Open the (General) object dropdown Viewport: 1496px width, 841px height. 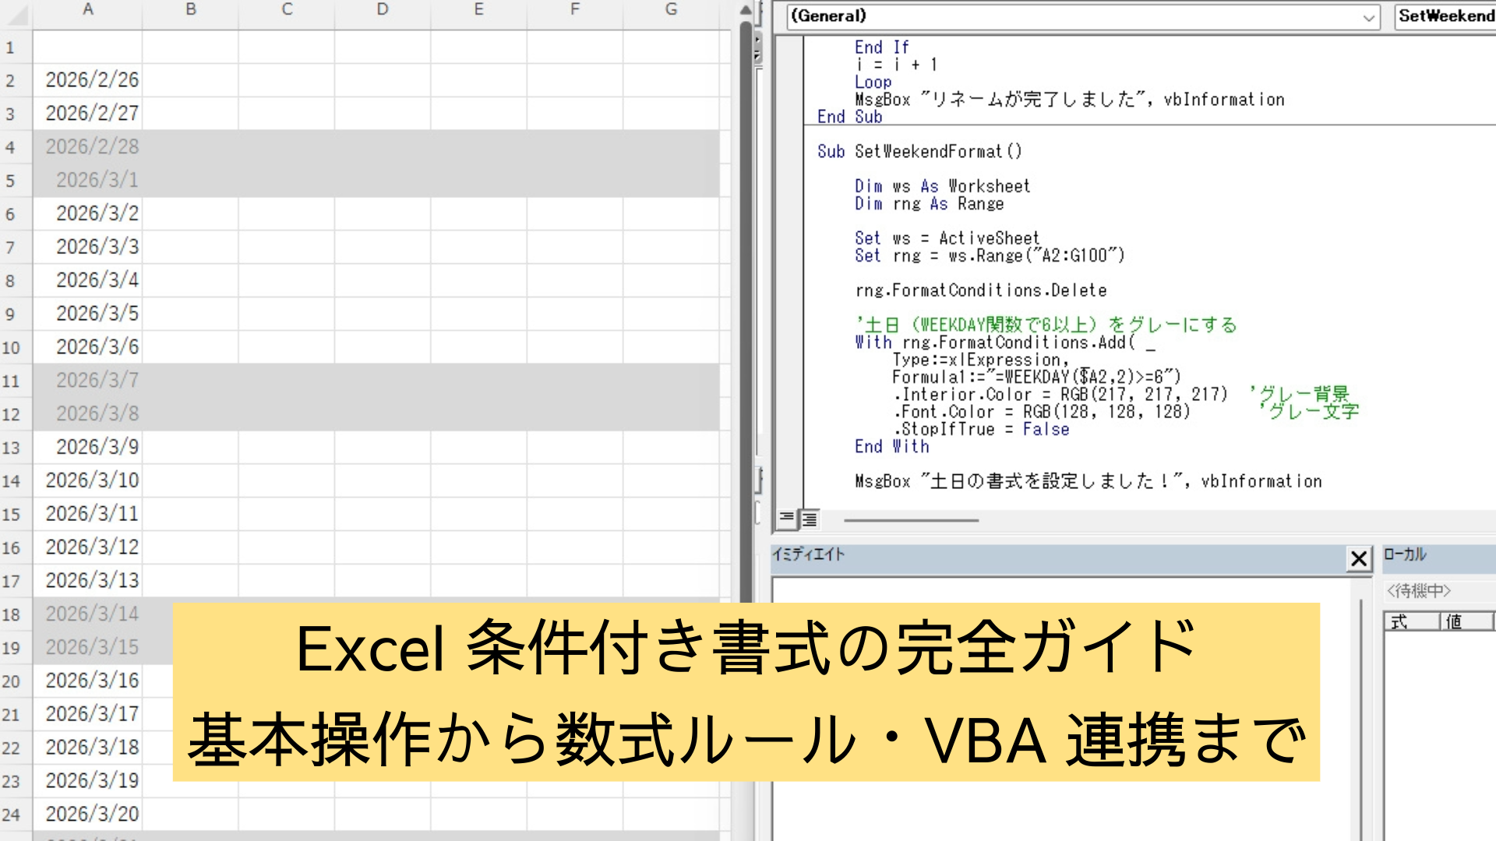coord(1368,17)
